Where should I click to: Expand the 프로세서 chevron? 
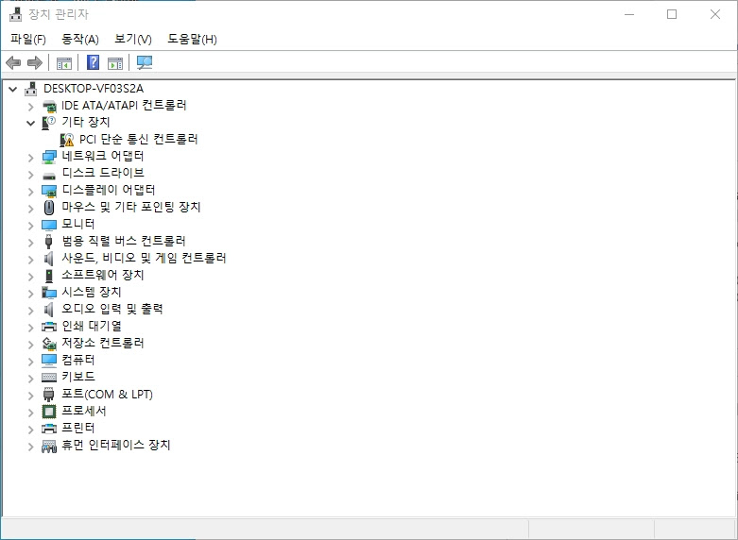point(31,412)
